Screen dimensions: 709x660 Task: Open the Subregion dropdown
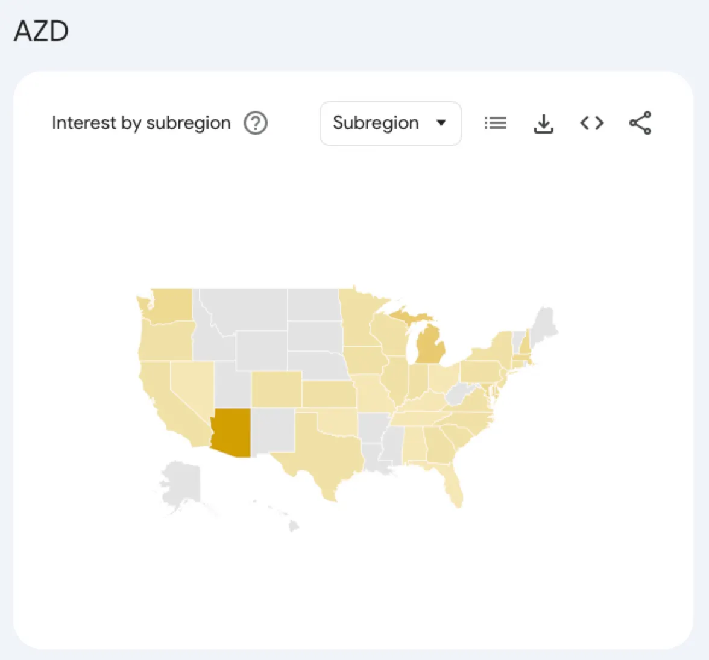coord(390,123)
